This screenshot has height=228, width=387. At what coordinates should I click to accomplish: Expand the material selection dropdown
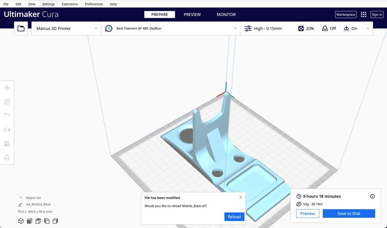235,28
